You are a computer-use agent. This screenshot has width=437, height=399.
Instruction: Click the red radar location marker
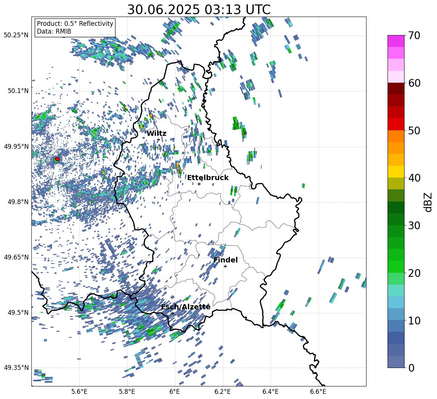tap(57, 159)
